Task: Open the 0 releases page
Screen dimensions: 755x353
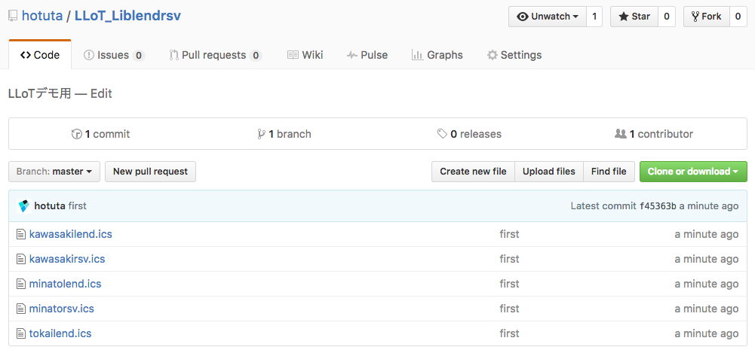Action: click(469, 134)
